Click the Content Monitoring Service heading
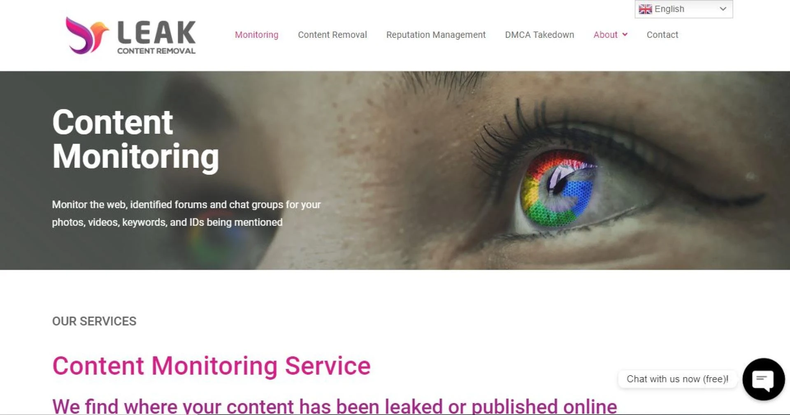 pyautogui.click(x=211, y=366)
